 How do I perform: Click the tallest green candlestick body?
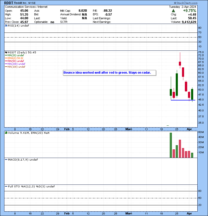pyautogui.click(x=177, y=85)
